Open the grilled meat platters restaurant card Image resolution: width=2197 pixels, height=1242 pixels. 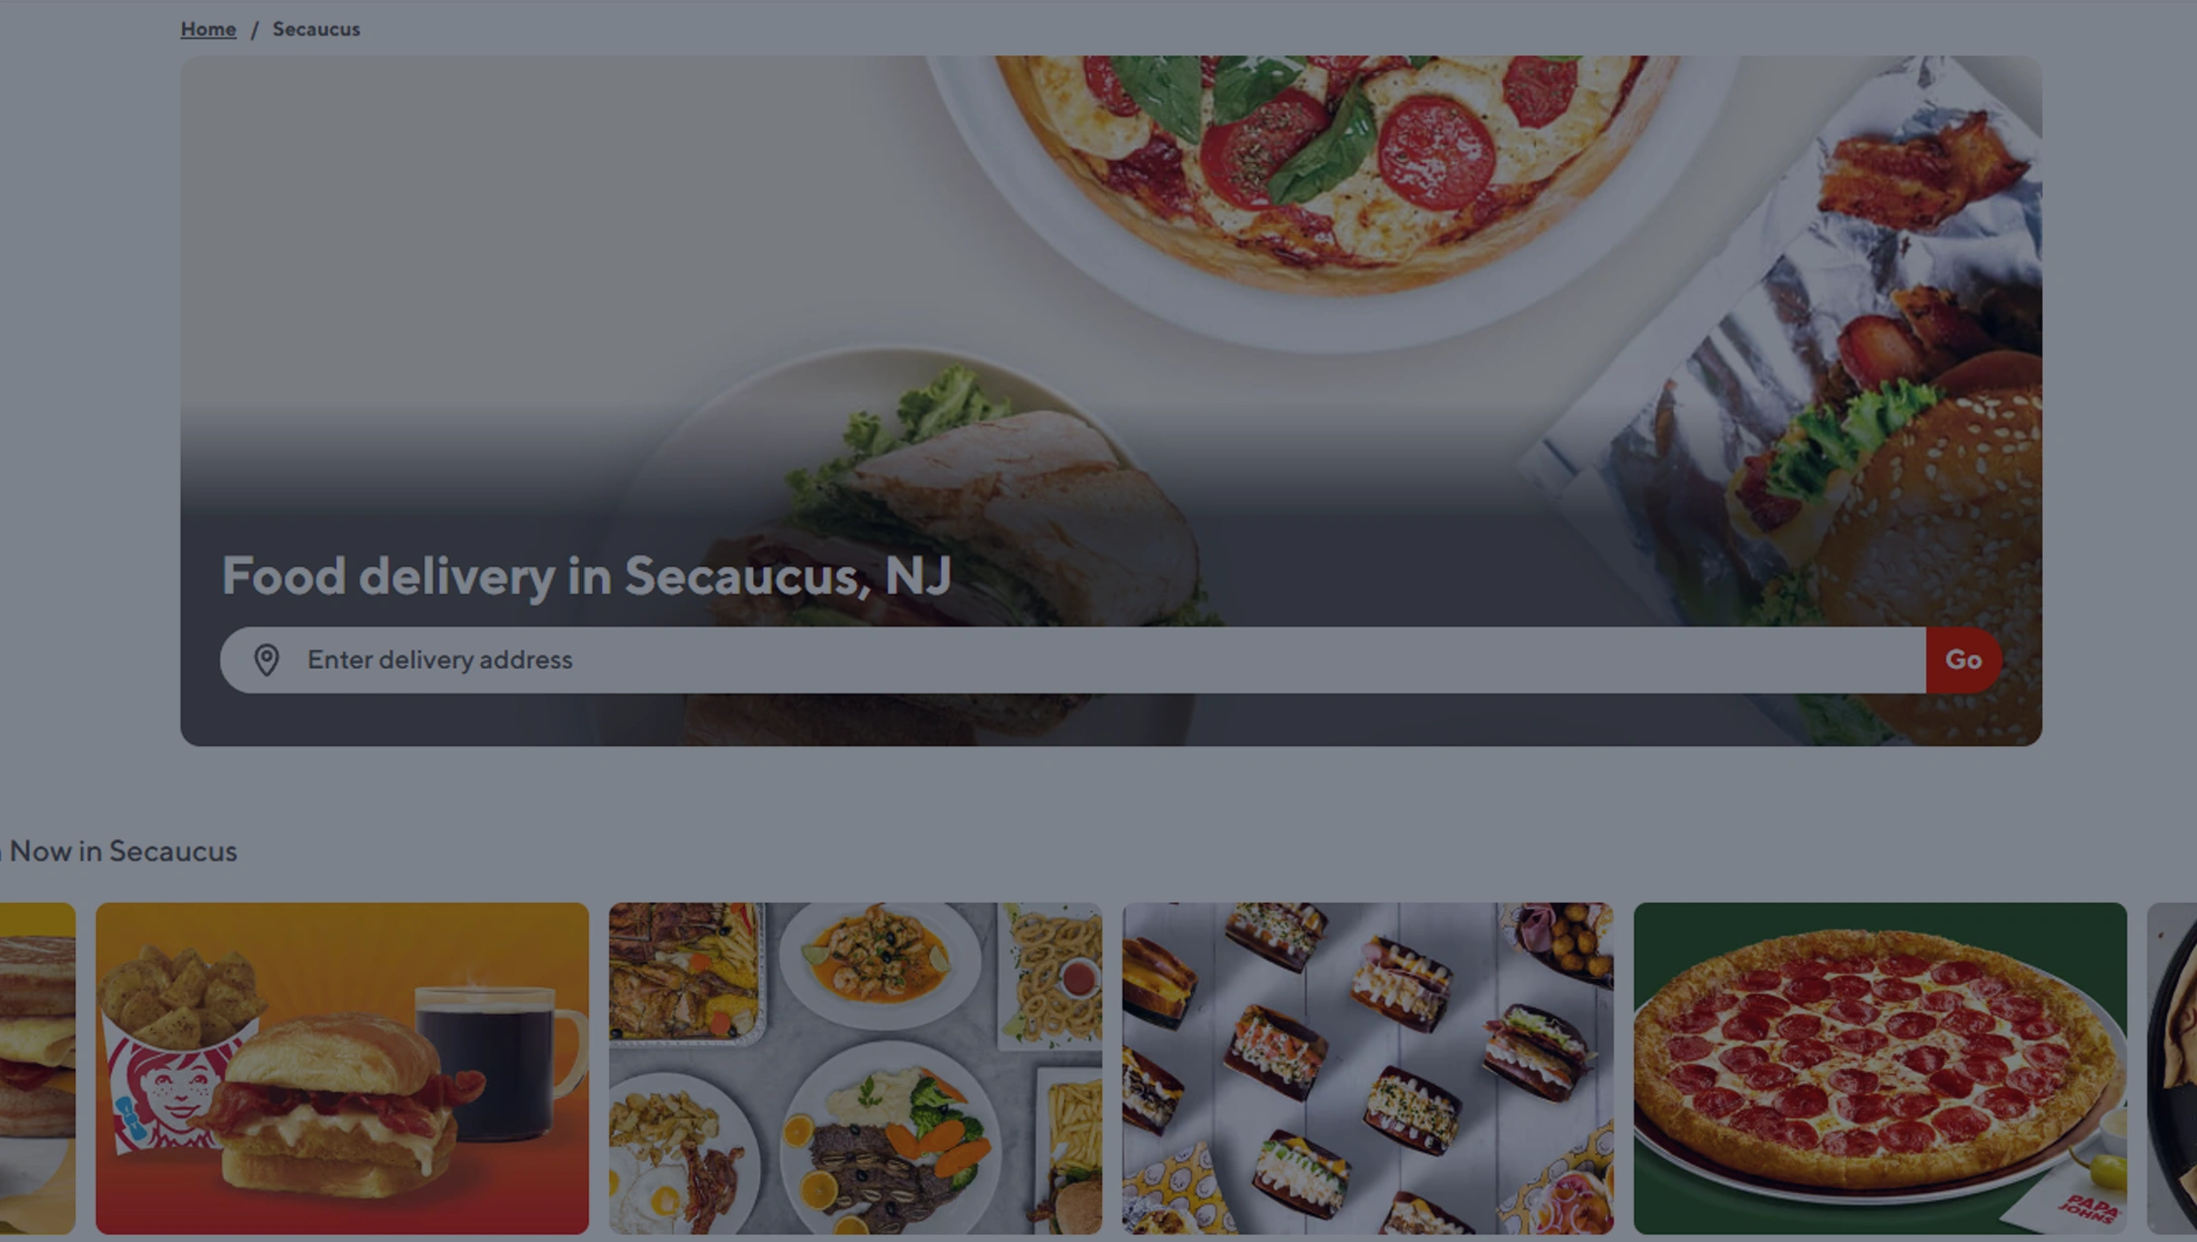tap(855, 1068)
